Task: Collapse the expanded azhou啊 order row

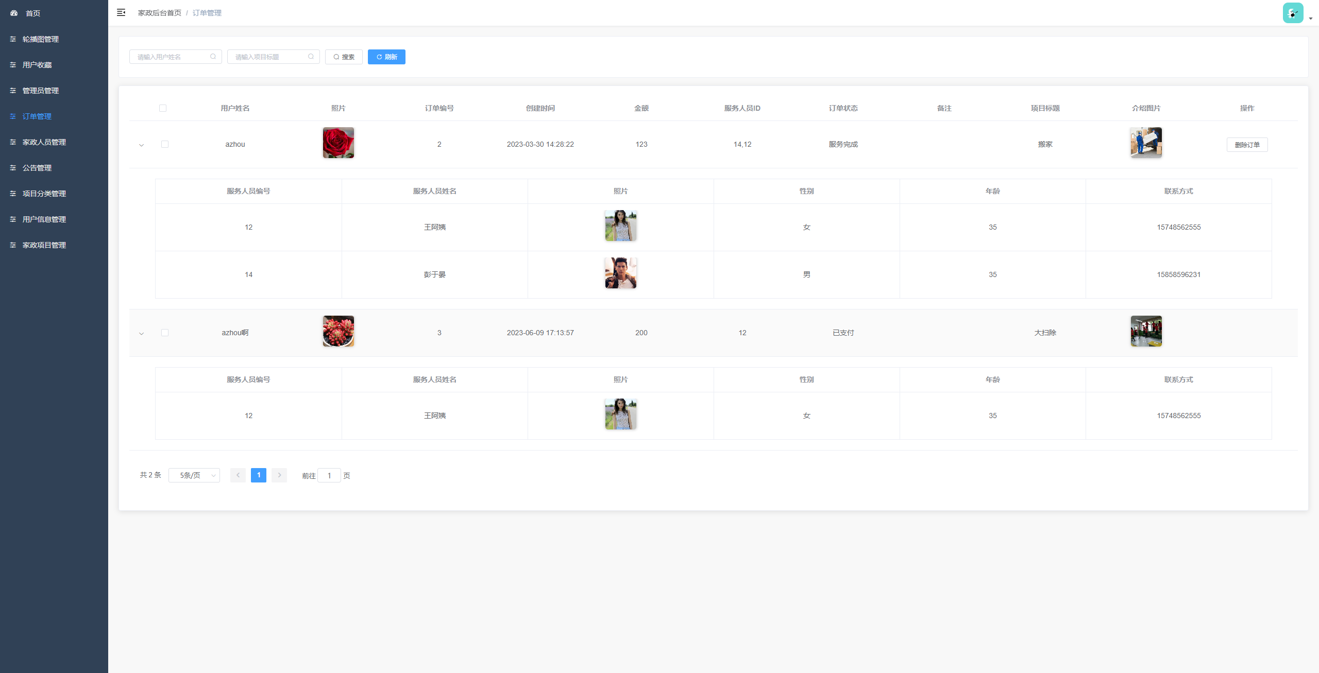Action: 141,333
